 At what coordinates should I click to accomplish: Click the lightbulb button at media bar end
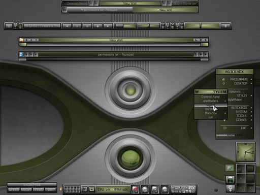point(225,26)
